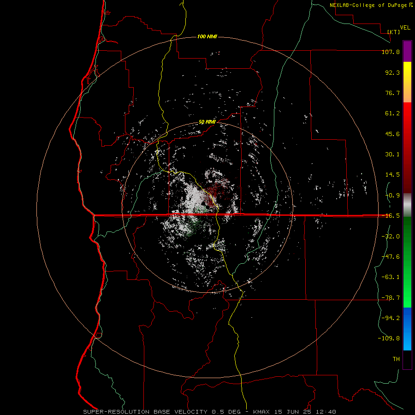Select the 92.3 scale value
The width and height of the screenshot is (415, 415).
[392, 72]
